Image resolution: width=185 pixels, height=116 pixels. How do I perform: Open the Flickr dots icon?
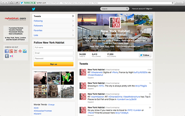coord(11,56)
